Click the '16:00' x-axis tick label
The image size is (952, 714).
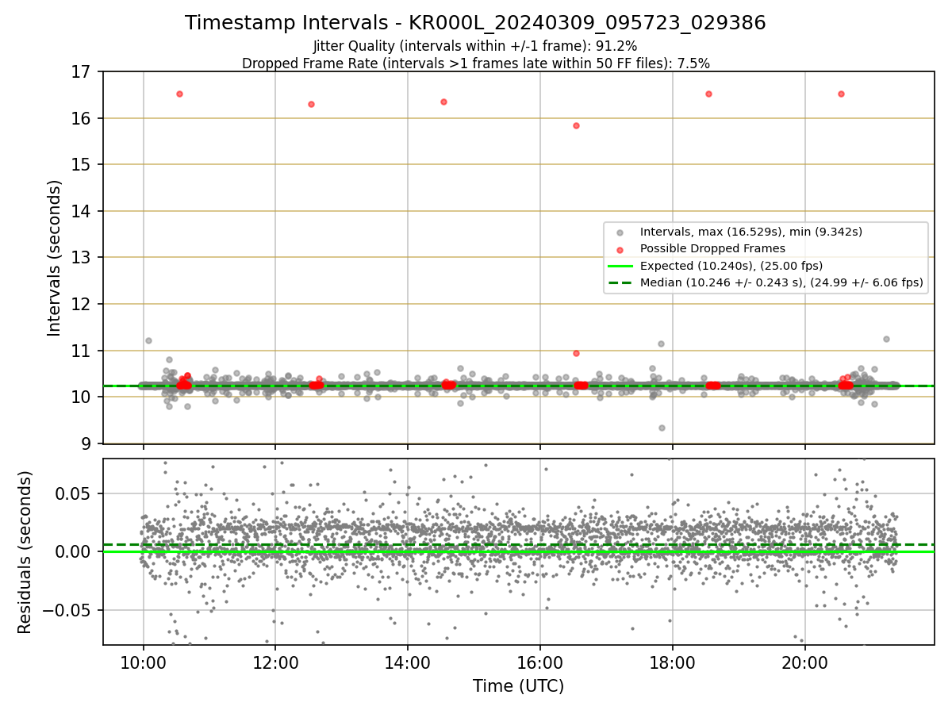click(540, 663)
